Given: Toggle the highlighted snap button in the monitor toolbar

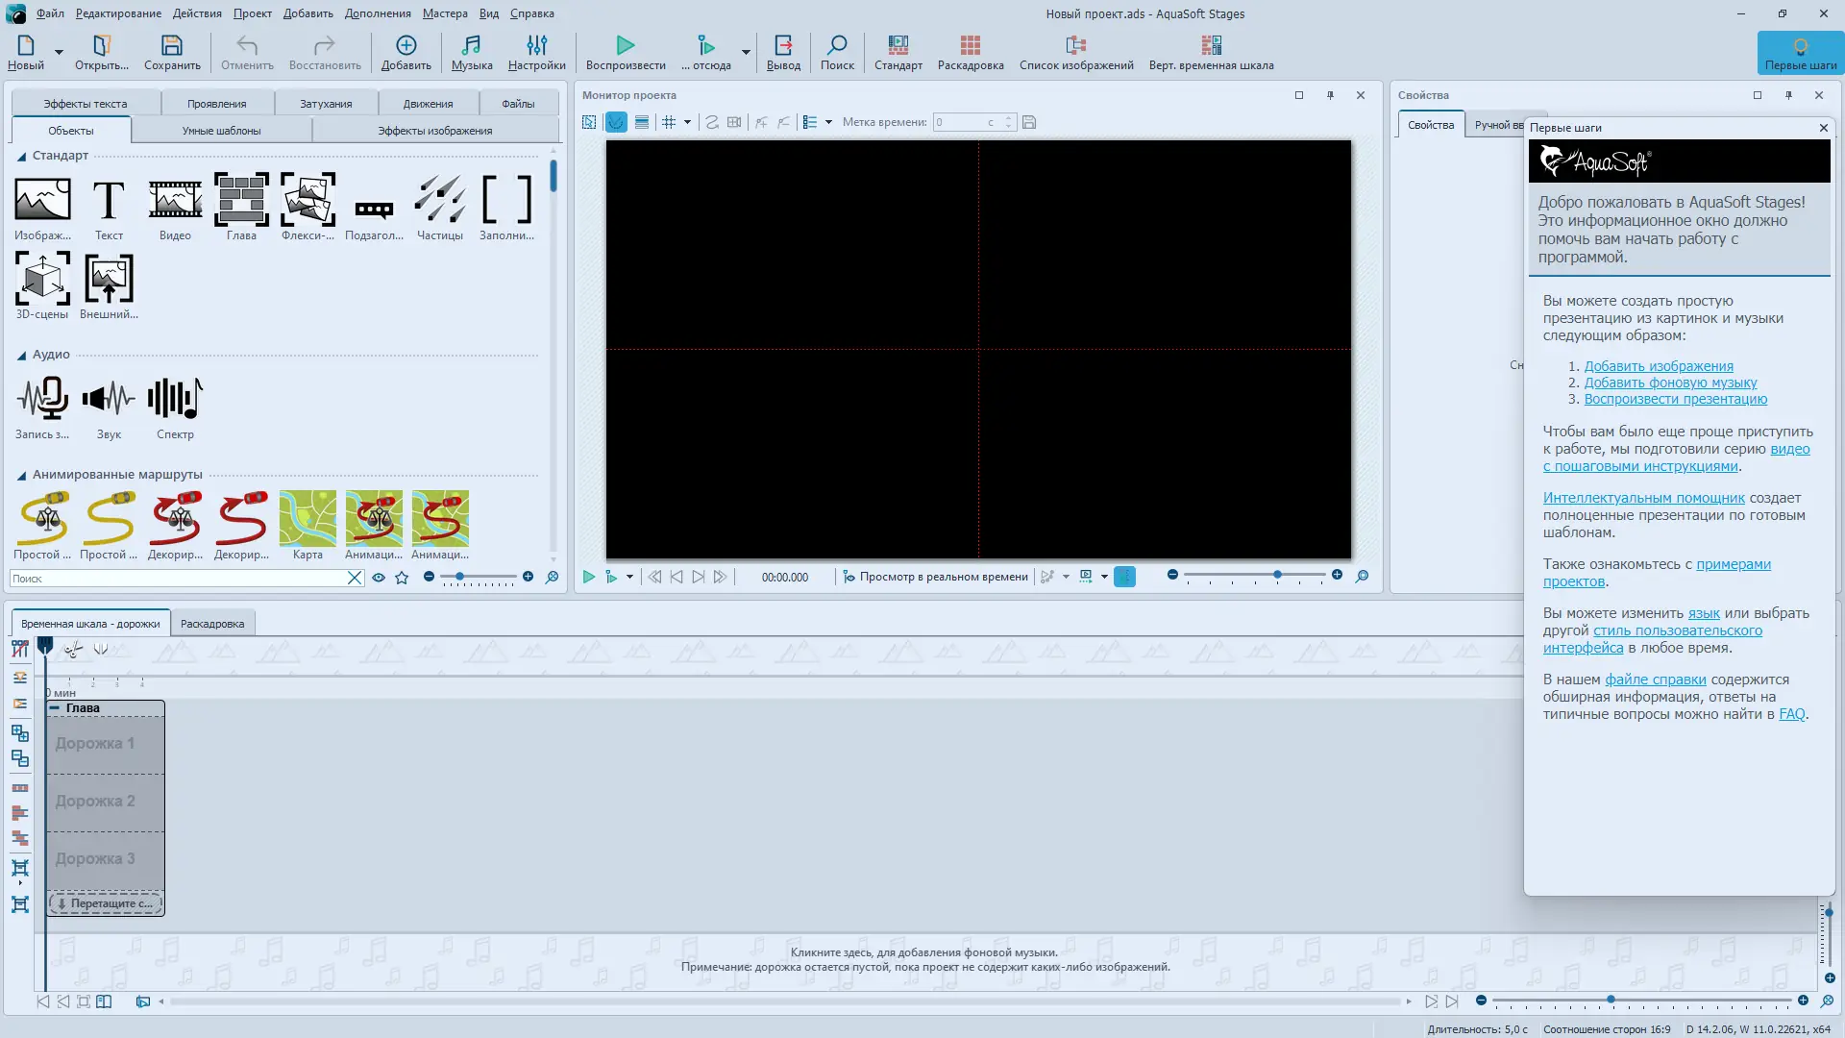Looking at the screenshot, I should pos(616,122).
